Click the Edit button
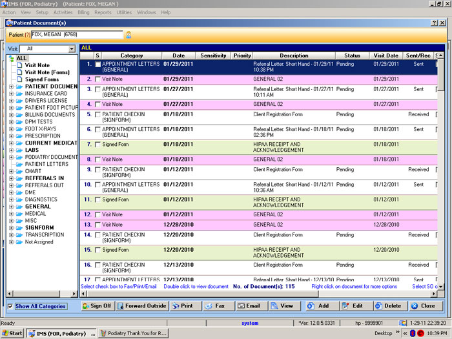 356,306
